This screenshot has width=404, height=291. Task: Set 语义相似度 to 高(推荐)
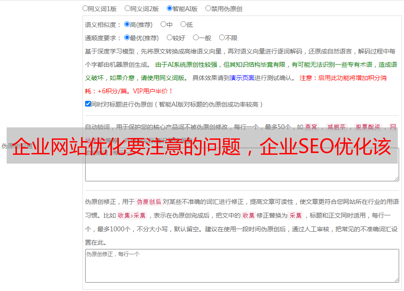[127, 25]
